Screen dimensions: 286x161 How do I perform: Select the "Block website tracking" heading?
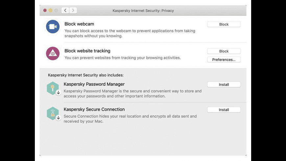click(x=87, y=51)
